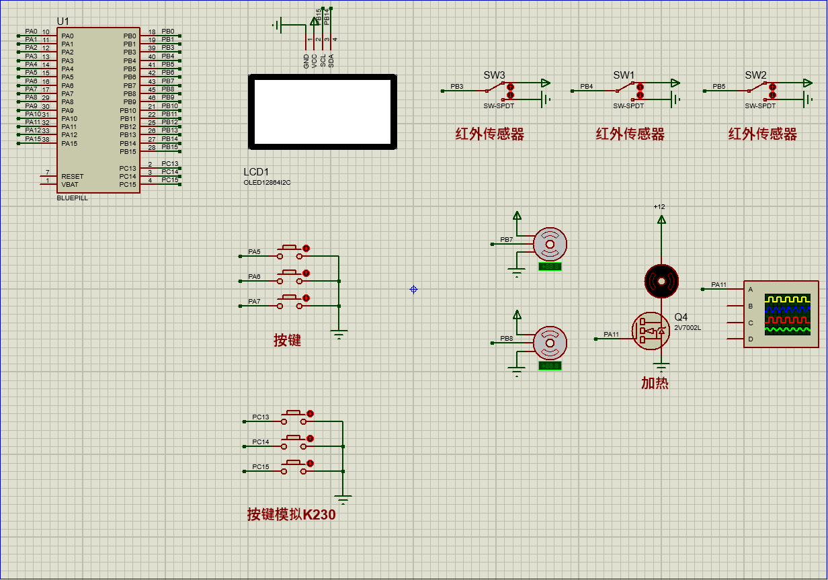828x580 pixels.
Task: Click the ground symbol beside the OLED header
Action: coord(276,26)
